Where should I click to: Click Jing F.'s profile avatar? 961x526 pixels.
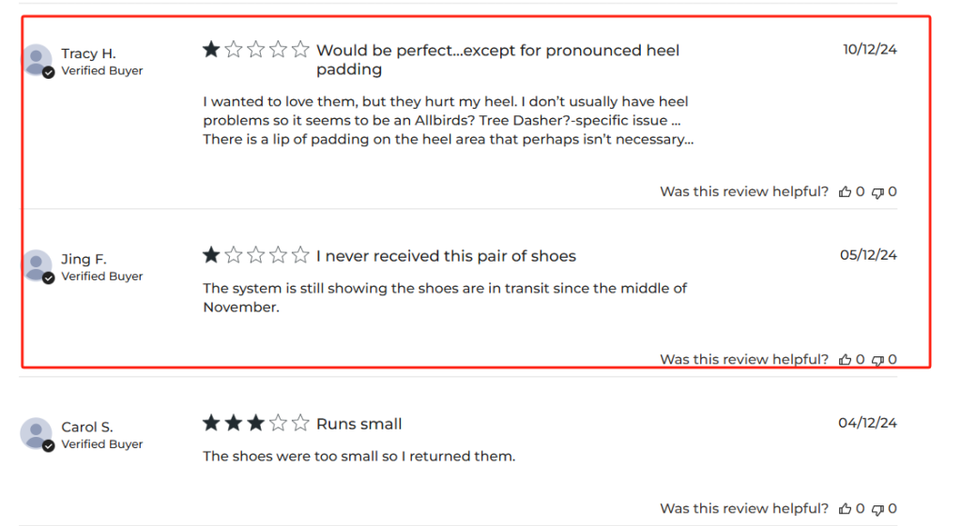[x=38, y=266]
